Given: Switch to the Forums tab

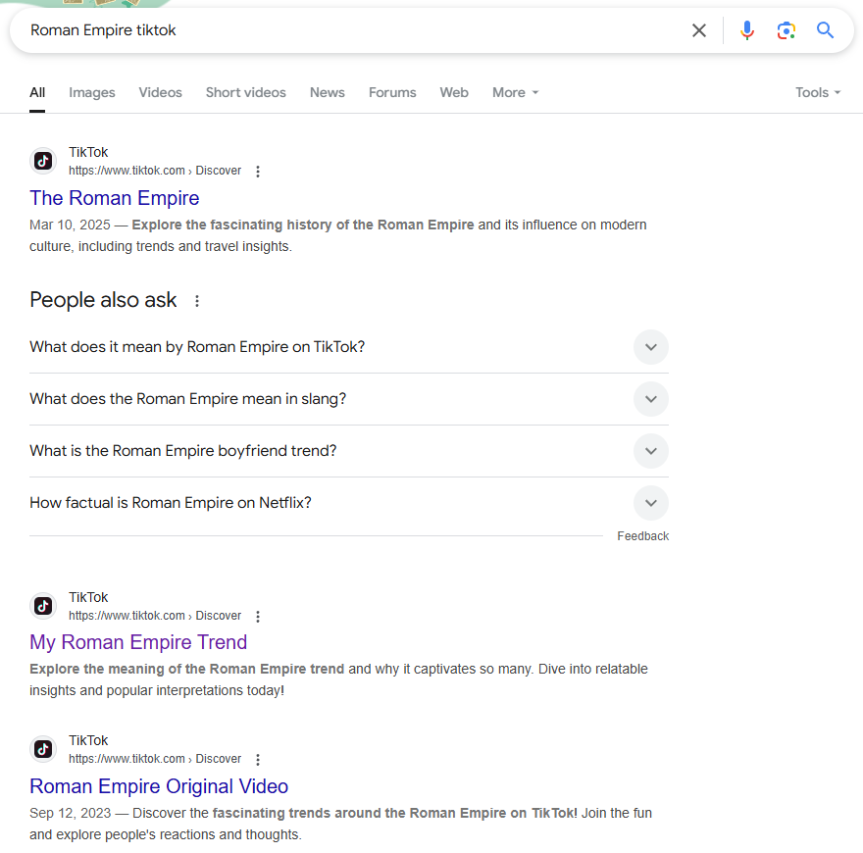Looking at the screenshot, I should click(x=392, y=92).
